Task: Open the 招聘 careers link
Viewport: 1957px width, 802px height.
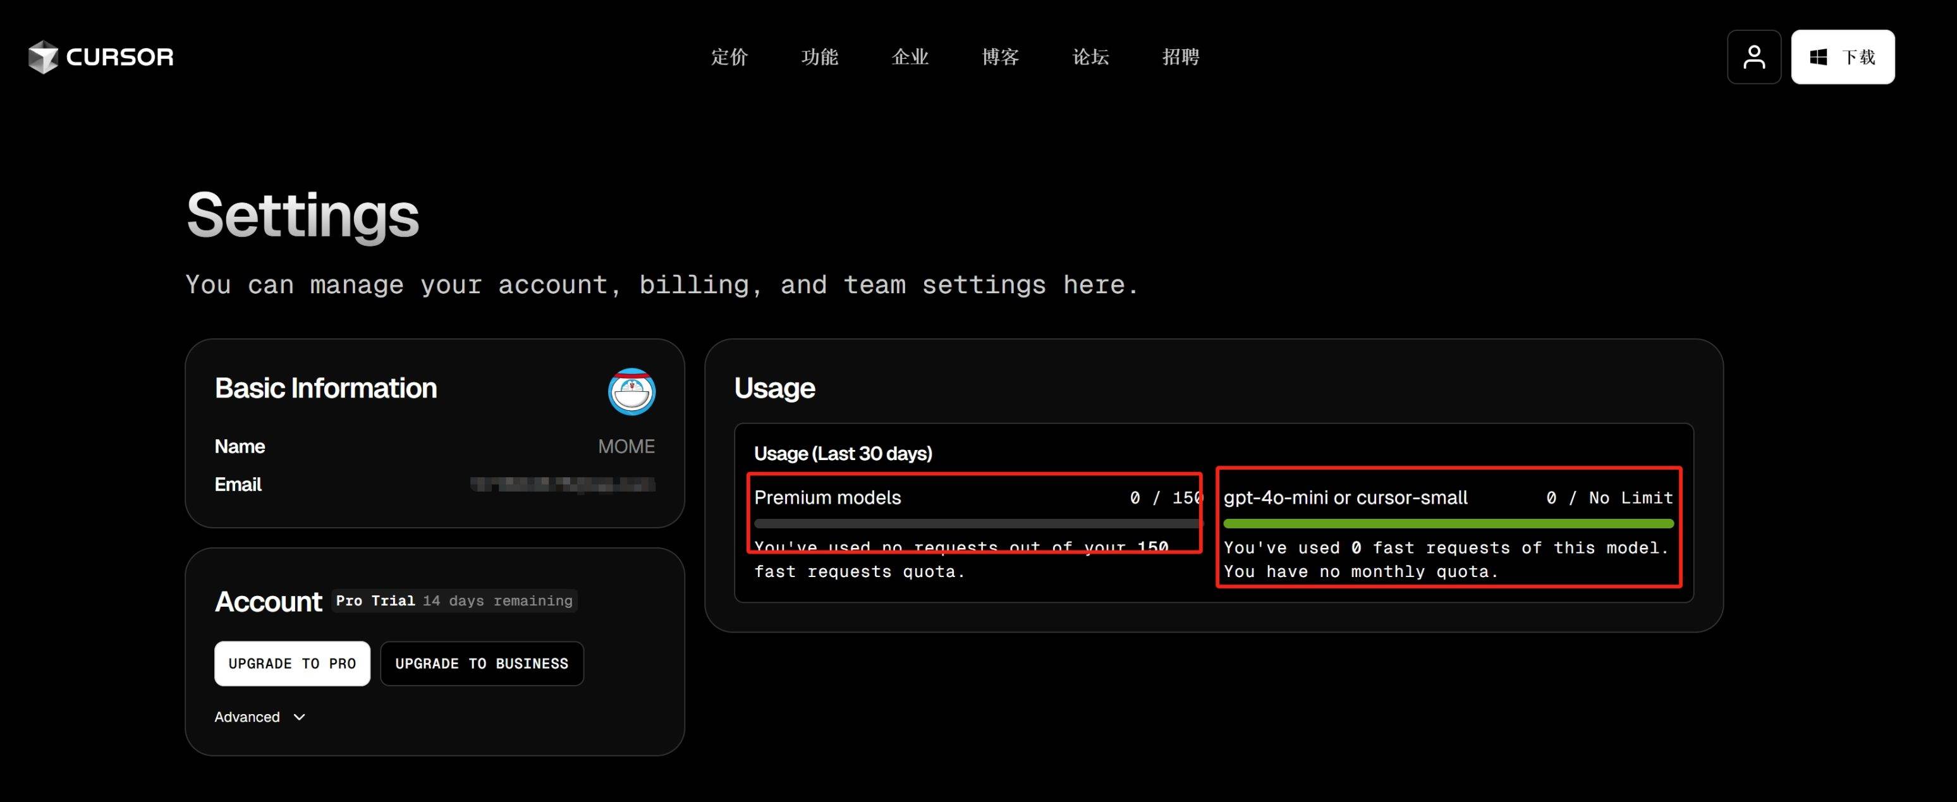Action: [1181, 57]
